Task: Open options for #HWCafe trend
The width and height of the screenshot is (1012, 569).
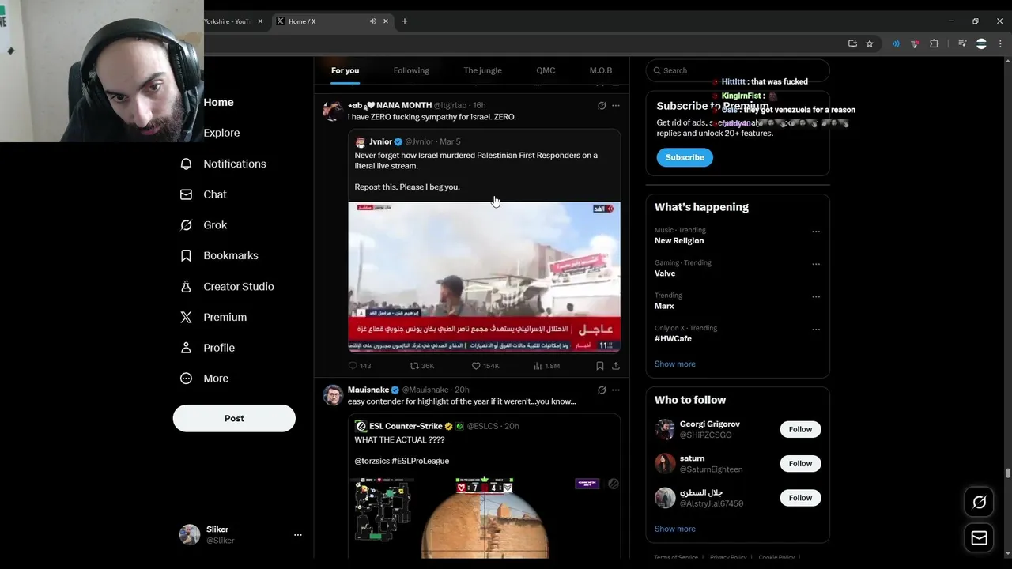Action: (816, 329)
